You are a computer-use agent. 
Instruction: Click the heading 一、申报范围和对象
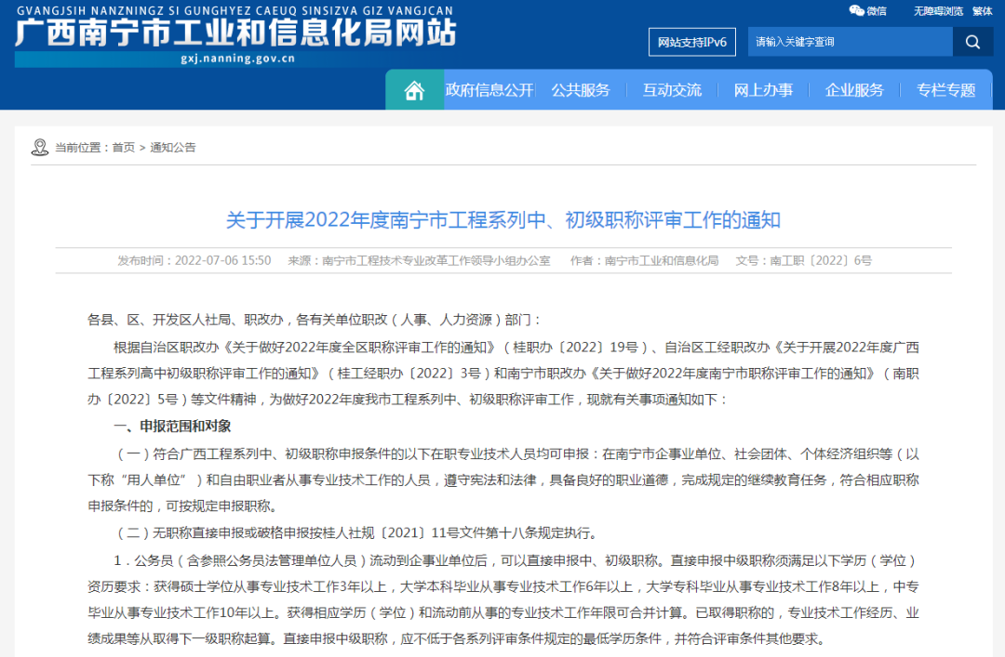tap(172, 427)
